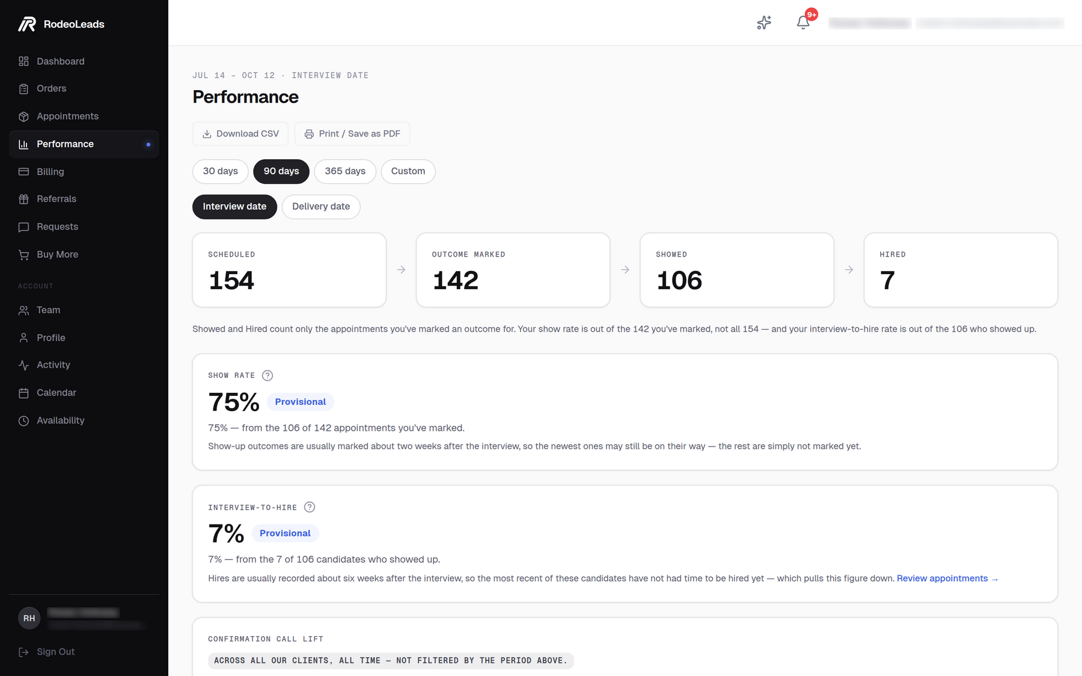Image resolution: width=1082 pixels, height=676 pixels.
Task: Open the notifications bell
Action: coord(803,23)
